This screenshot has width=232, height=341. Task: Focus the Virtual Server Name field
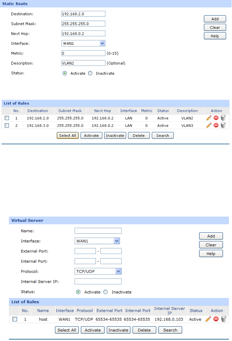click(x=98, y=231)
